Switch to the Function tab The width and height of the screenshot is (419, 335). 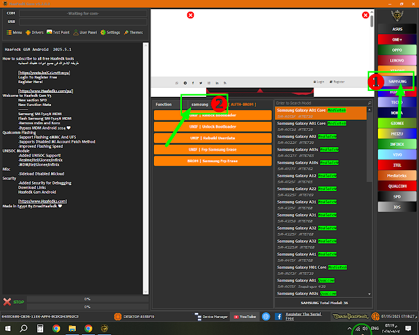coord(164,104)
